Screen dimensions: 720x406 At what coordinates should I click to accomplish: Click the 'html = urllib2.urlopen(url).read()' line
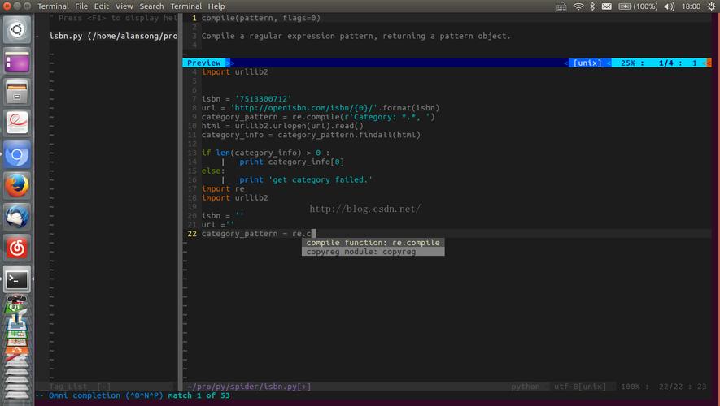coord(282,126)
